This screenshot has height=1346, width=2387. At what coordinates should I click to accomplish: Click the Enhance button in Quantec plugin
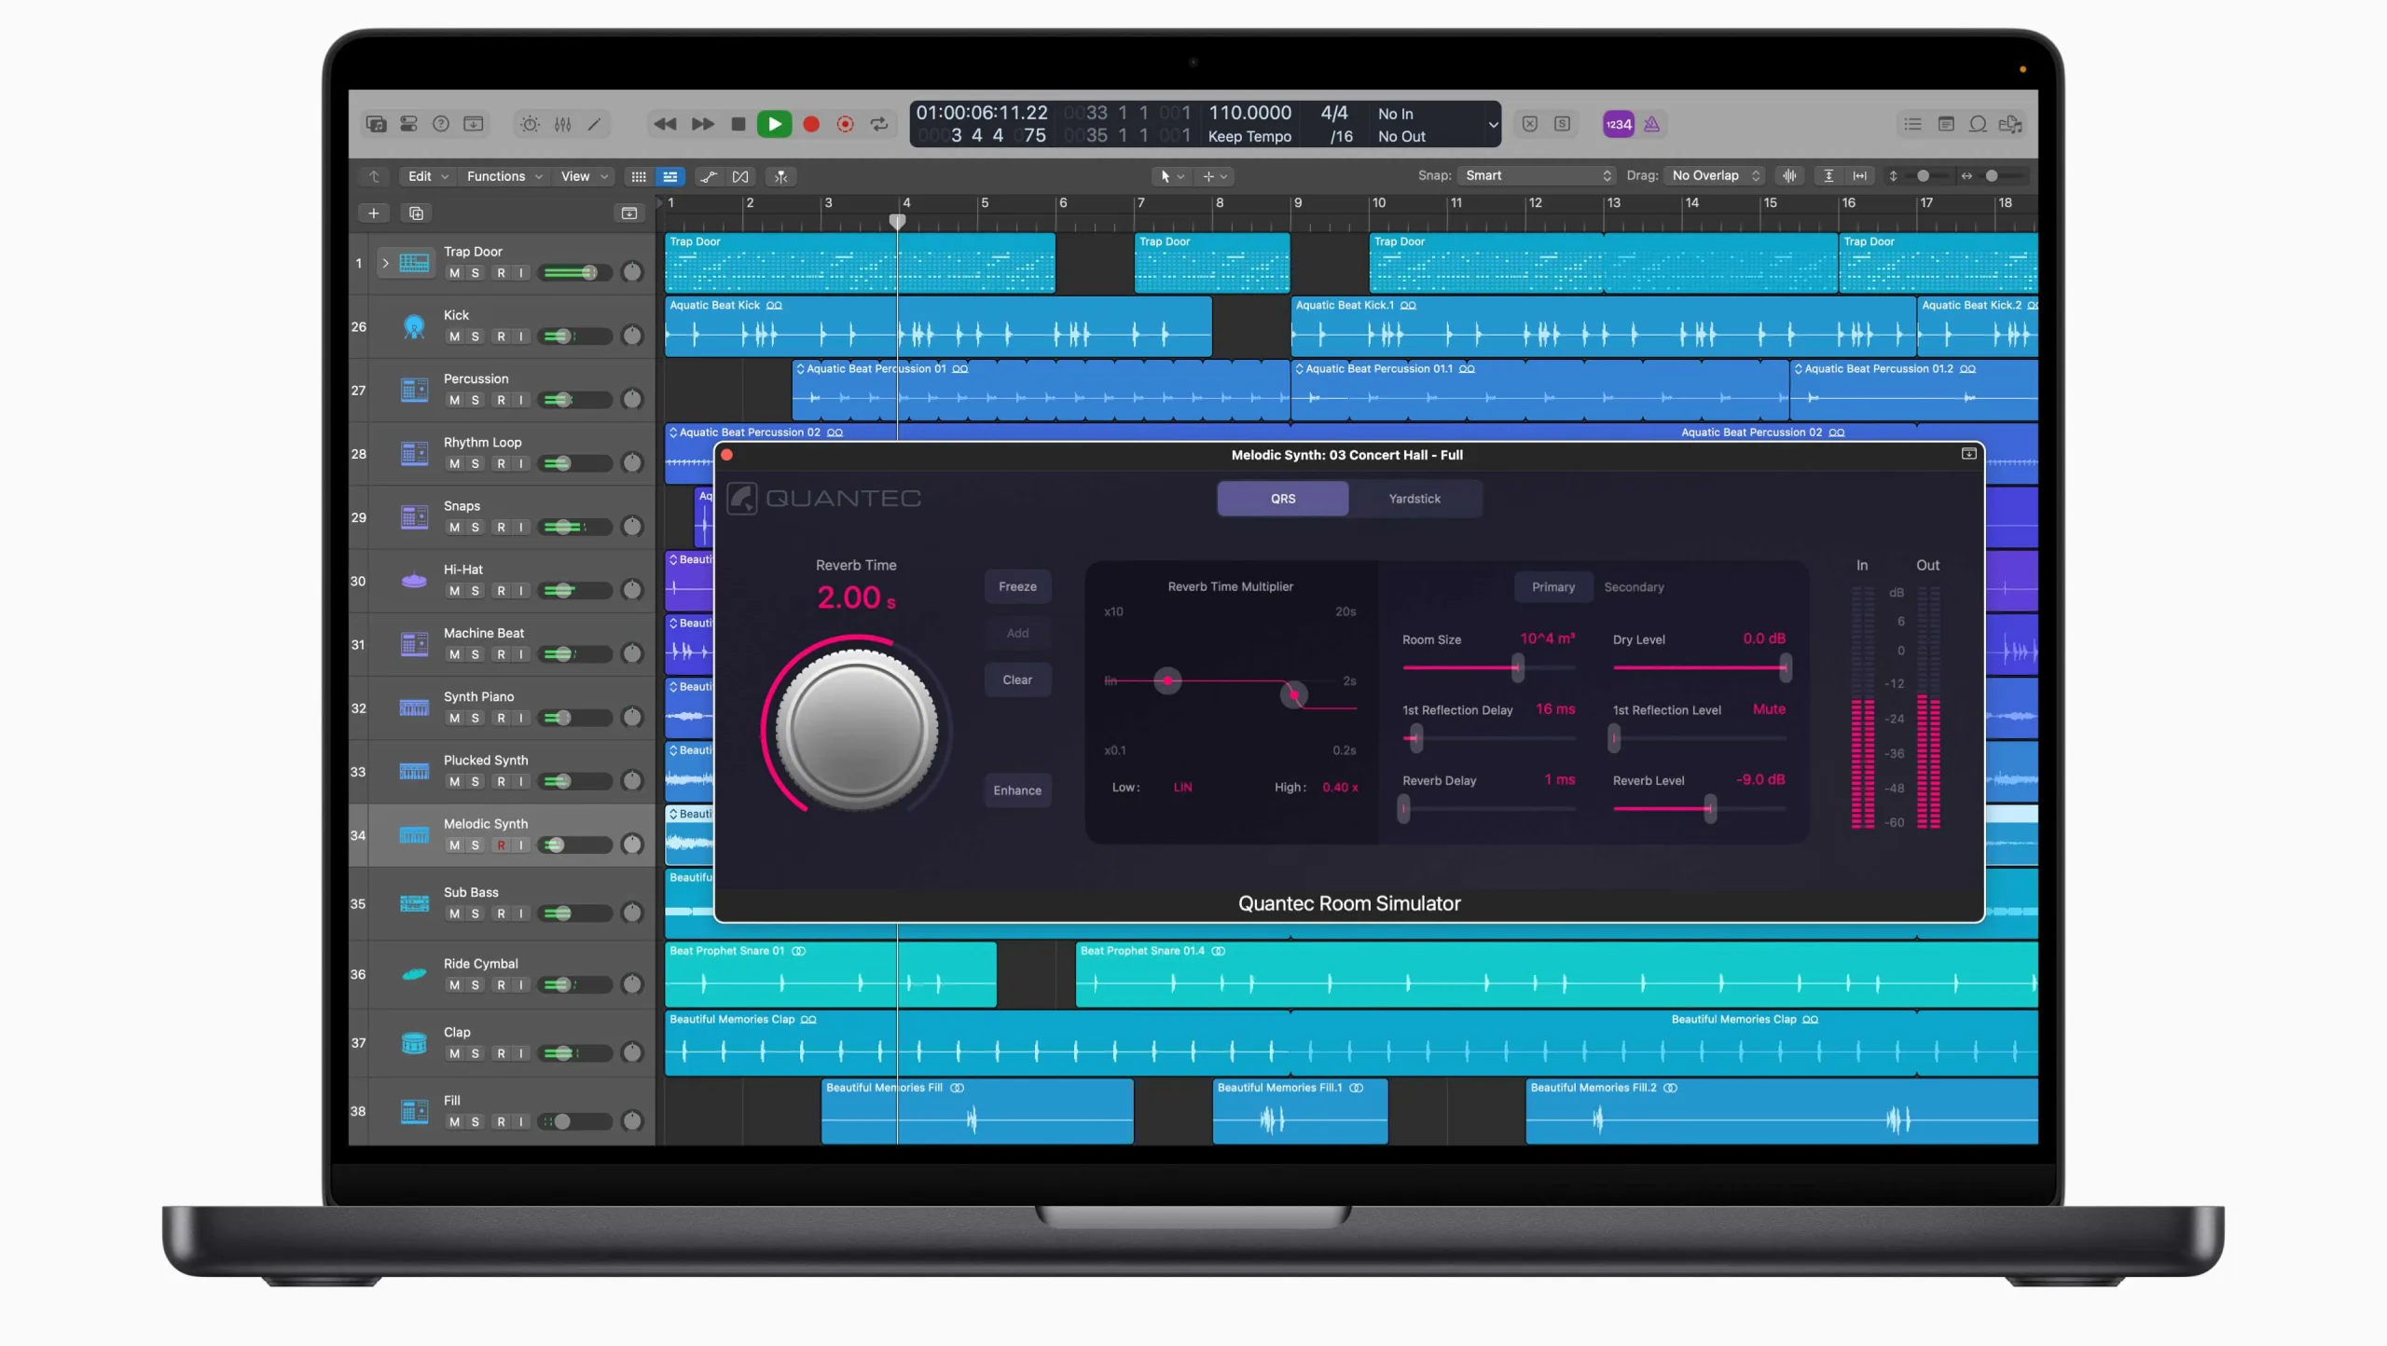tap(1014, 789)
